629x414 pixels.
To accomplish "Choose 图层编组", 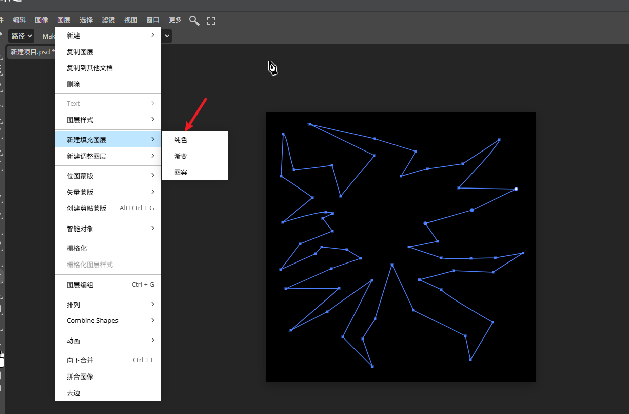I will pos(108,285).
